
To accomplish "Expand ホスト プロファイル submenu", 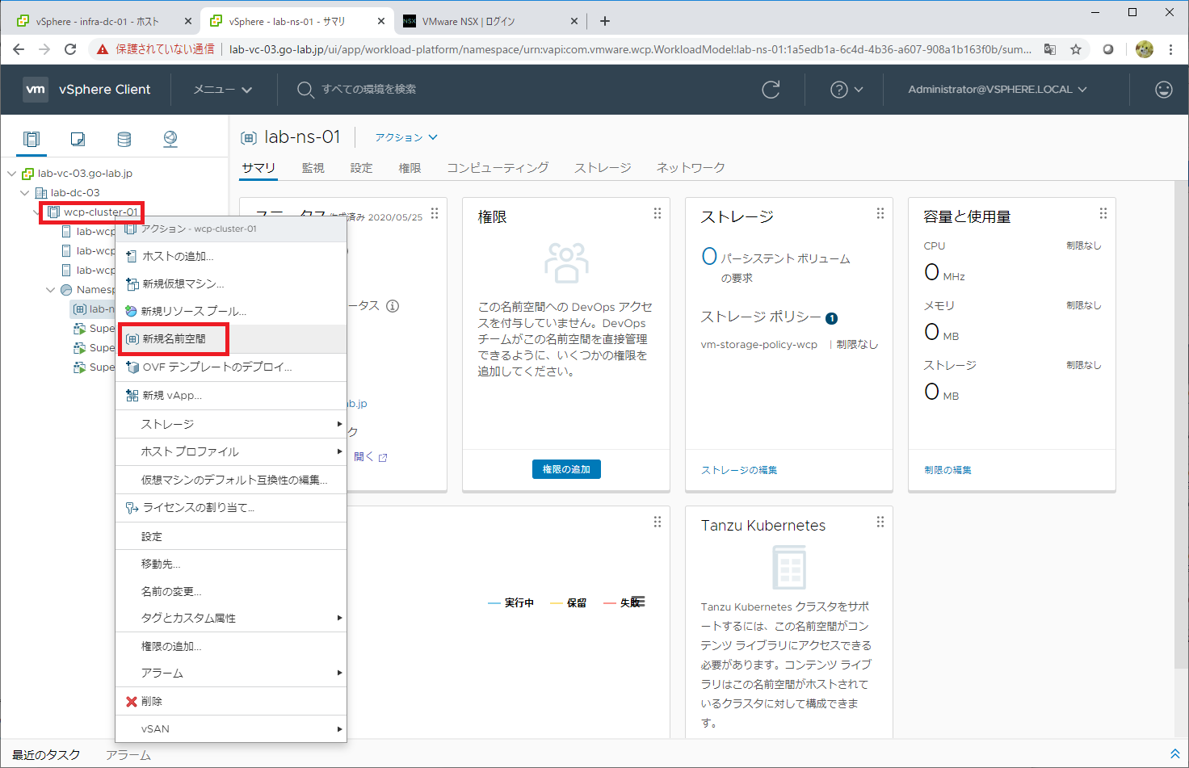I will tap(231, 451).
